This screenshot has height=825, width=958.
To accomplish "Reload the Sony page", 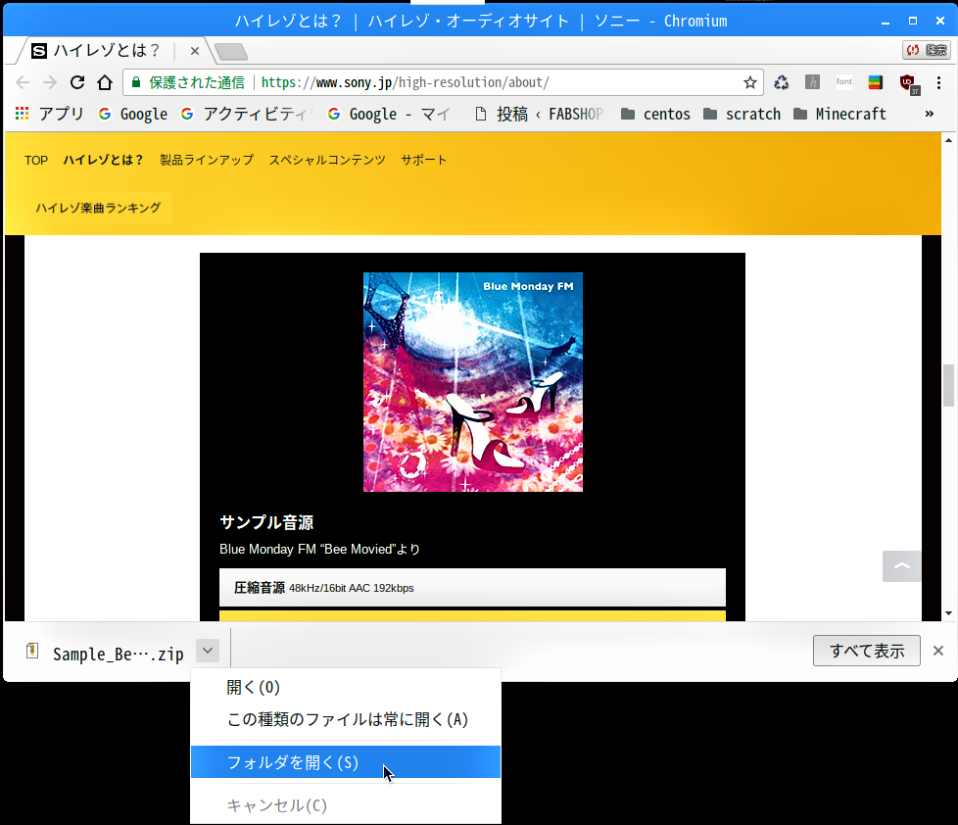I will (x=77, y=82).
